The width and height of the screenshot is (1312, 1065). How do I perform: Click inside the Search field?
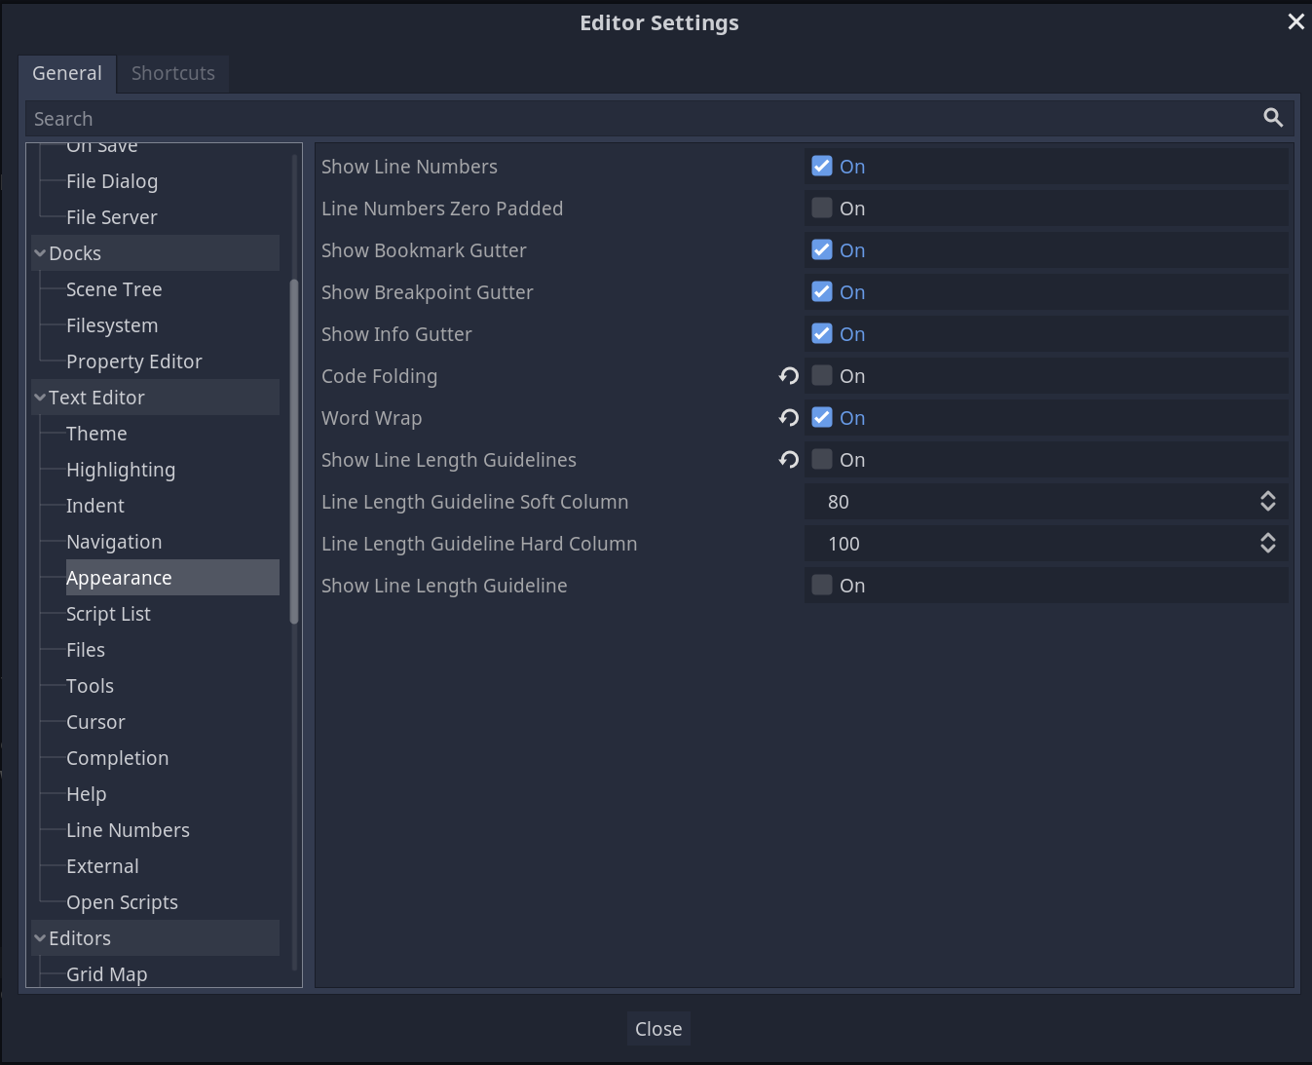point(390,118)
